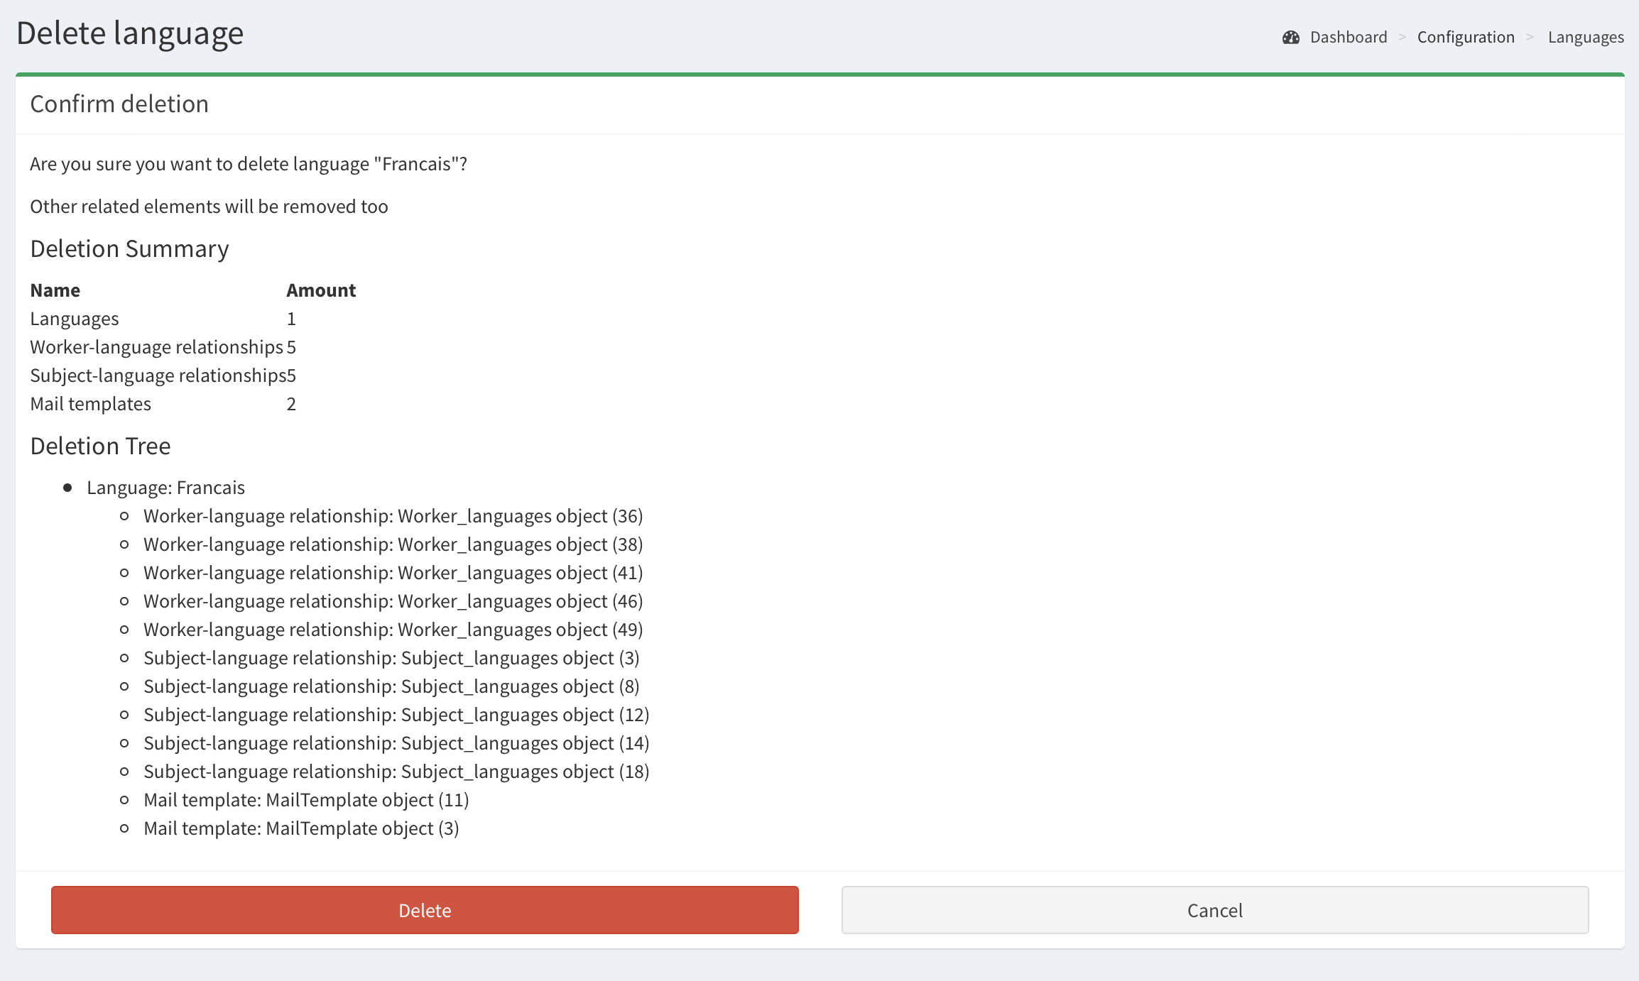Click the Dashboard speedometer icon
Viewport: 1639px width, 981px height.
click(x=1290, y=38)
